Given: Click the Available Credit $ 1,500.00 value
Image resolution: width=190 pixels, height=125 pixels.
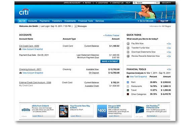Looking at the screenshot, I should [x=114, y=86].
